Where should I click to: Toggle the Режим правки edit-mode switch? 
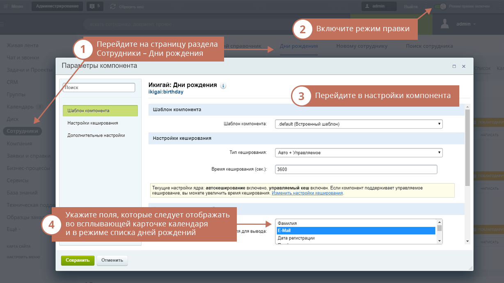point(440,7)
